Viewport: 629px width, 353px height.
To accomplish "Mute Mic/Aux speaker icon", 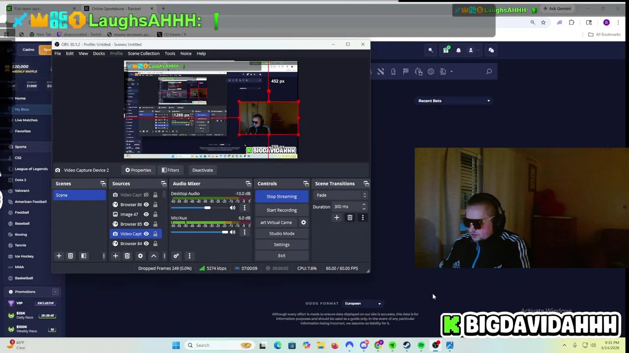I will pos(232,232).
